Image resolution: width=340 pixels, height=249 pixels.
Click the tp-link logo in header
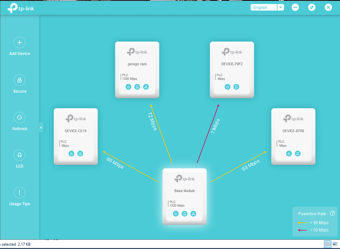[21, 8]
